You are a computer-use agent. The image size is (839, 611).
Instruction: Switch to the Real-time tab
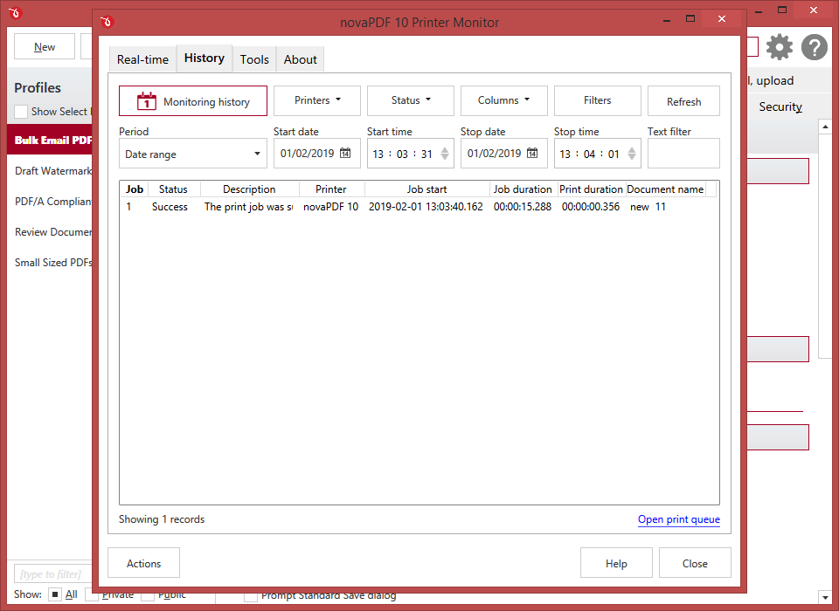[x=142, y=59]
